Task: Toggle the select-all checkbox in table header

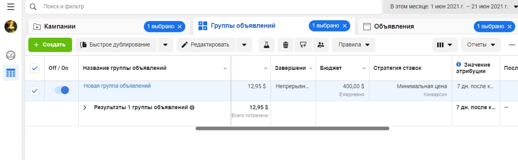Action: tap(35, 68)
